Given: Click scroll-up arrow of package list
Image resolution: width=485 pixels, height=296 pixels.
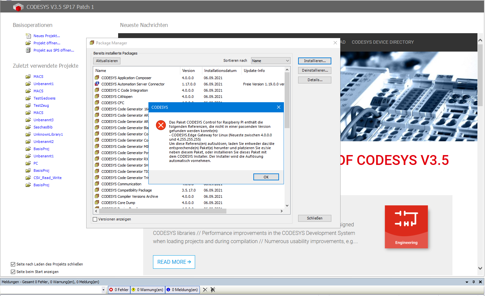Looking at the screenshot, I should 287,70.
